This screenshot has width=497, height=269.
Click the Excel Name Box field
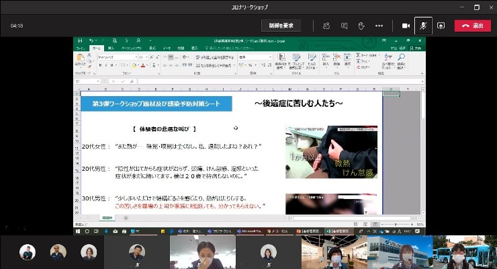pos(87,81)
